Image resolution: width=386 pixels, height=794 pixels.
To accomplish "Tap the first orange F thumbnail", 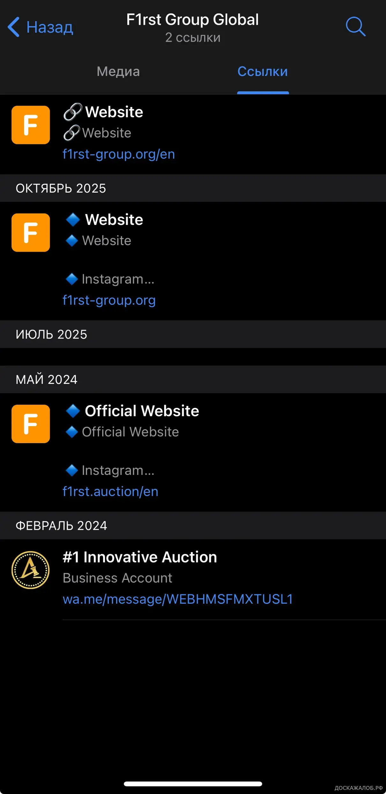I will click(31, 125).
